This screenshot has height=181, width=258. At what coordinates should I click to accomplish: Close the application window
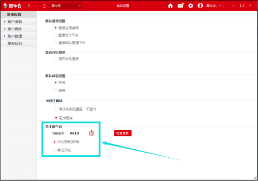click(250, 6)
